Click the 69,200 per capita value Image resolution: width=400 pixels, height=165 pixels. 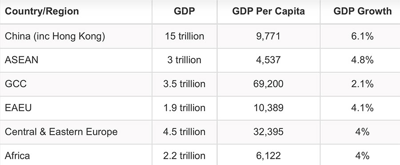268,84
